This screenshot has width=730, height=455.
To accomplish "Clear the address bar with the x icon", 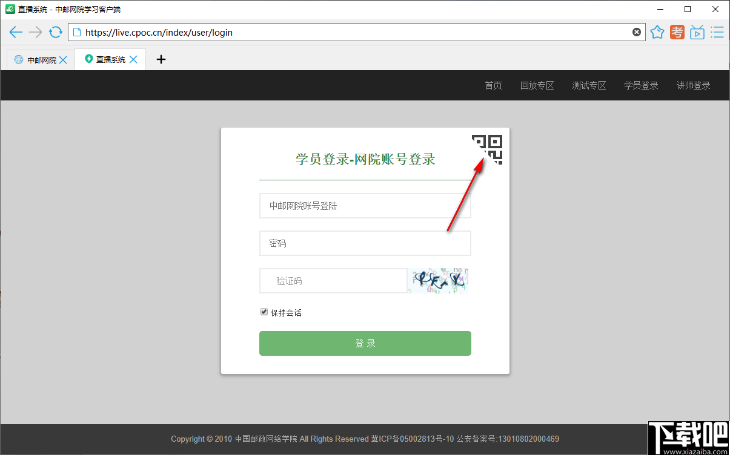I will click(637, 32).
